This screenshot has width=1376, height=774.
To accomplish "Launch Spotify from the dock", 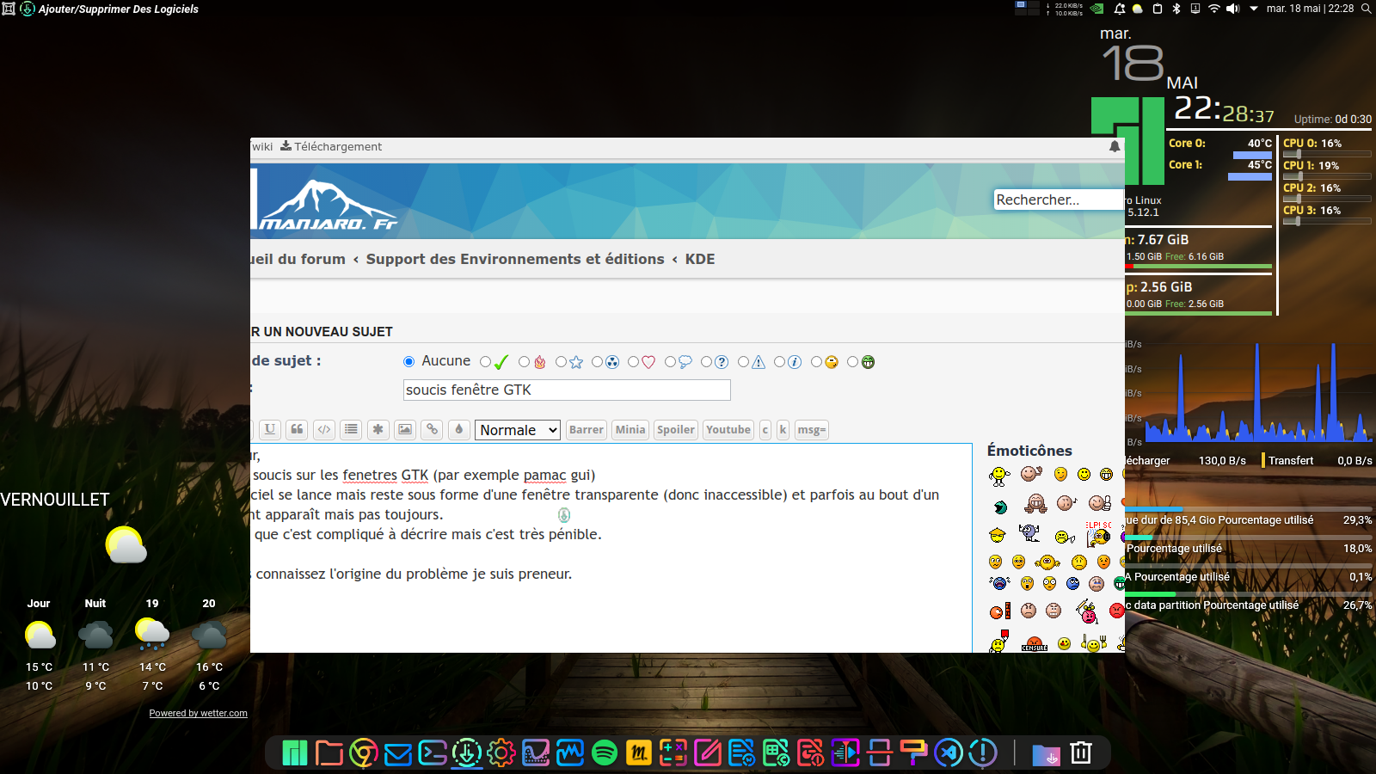I will pos(605,753).
